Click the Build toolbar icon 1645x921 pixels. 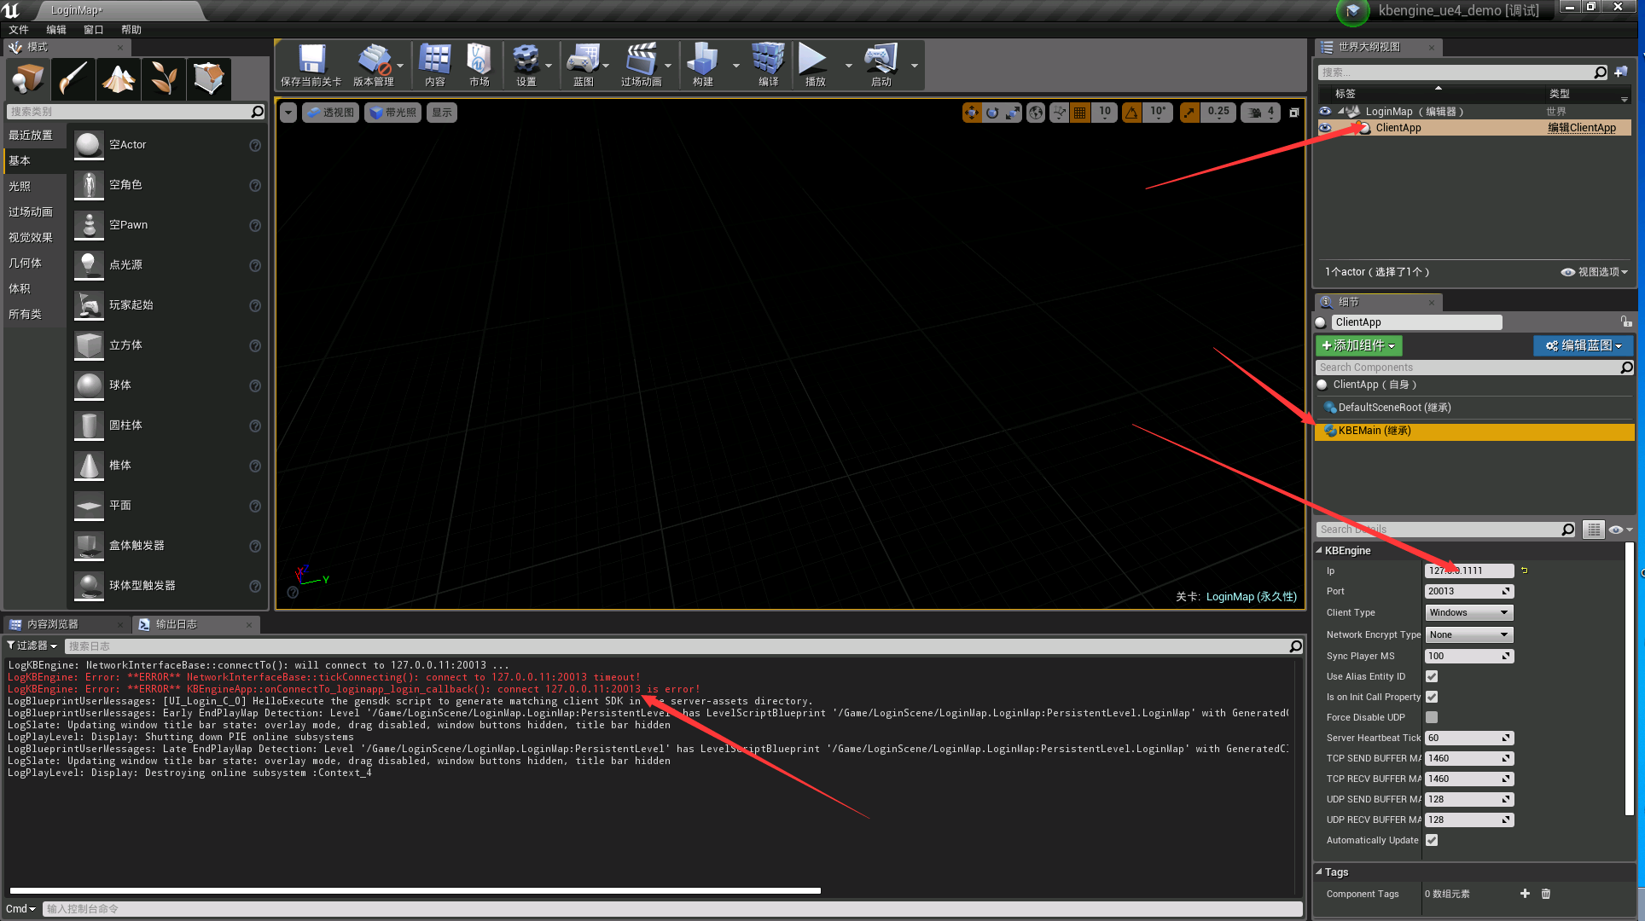click(x=702, y=65)
